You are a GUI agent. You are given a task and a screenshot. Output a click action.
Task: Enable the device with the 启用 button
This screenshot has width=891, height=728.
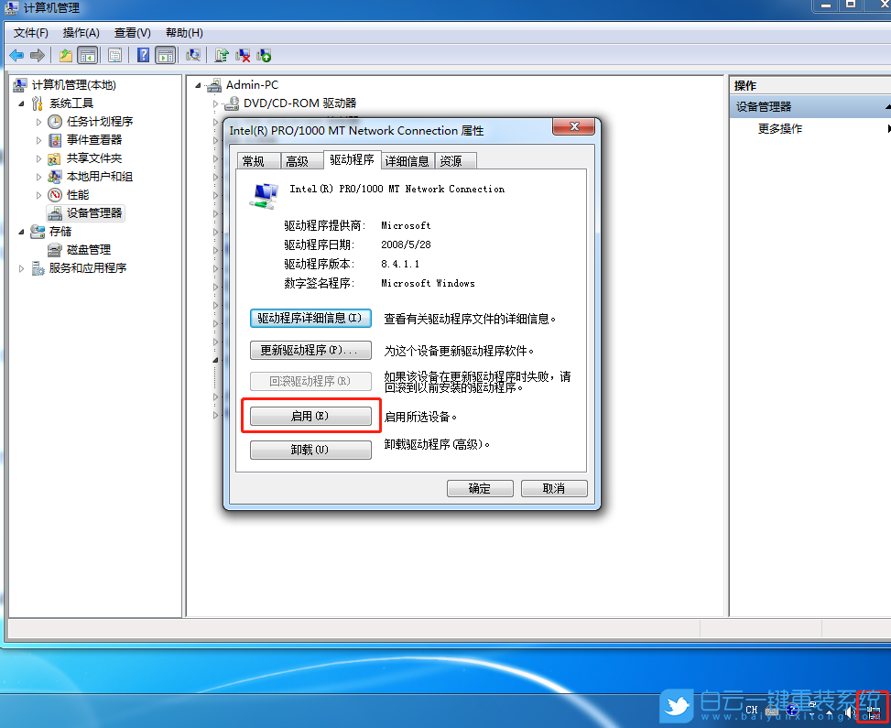[x=310, y=415]
